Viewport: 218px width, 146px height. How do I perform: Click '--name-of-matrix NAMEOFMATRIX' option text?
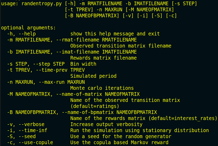click(x=98, y=94)
